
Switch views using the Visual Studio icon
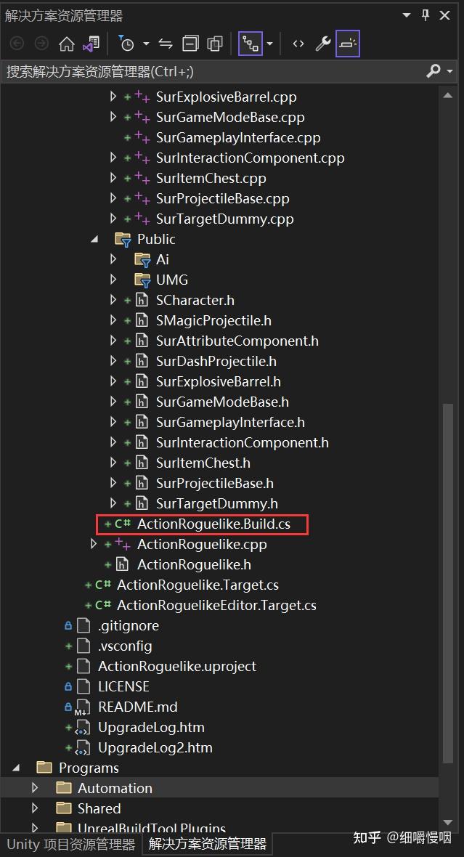[91, 44]
